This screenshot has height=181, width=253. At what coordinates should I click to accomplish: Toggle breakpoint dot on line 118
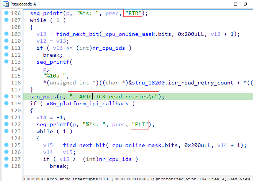[x=6, y=96]
